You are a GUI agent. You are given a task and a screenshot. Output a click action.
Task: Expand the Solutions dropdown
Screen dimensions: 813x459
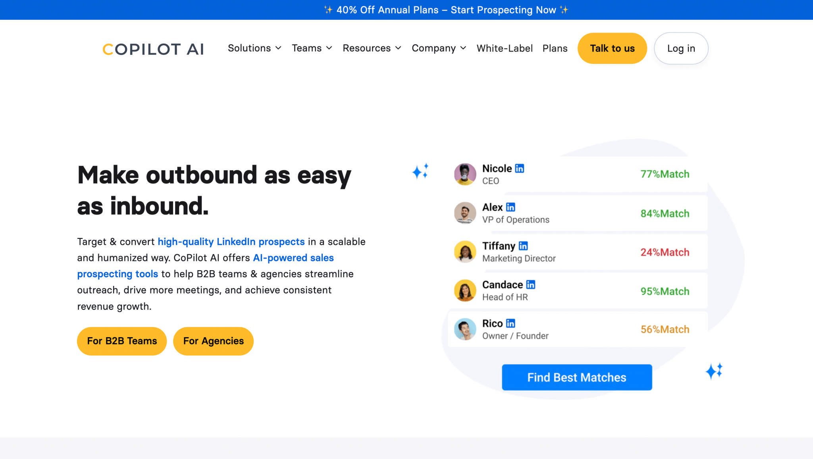click(254, 48)
